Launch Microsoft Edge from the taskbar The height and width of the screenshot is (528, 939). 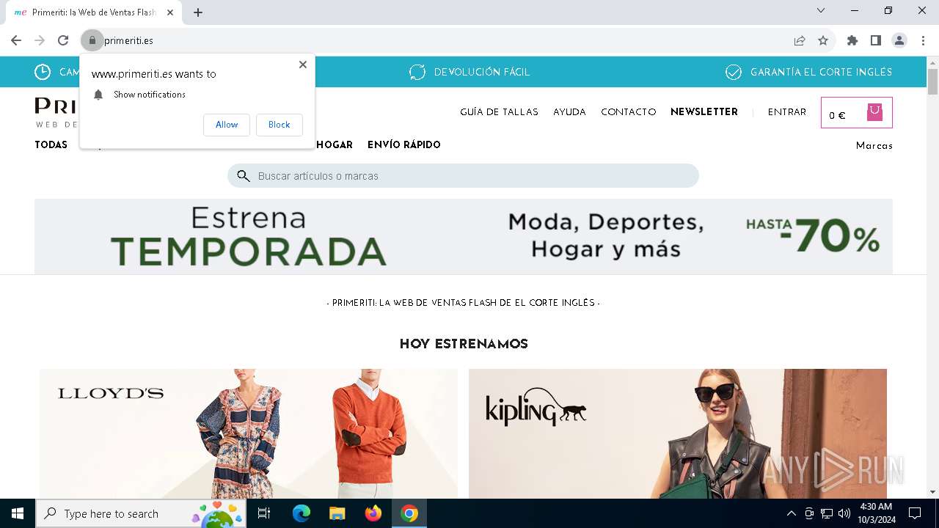pos(302,513)
